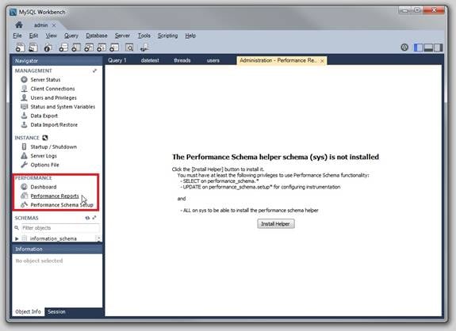Create a new function from the toolbar
456x331 pixels.
pyautogui.click(x=114, y=48)
